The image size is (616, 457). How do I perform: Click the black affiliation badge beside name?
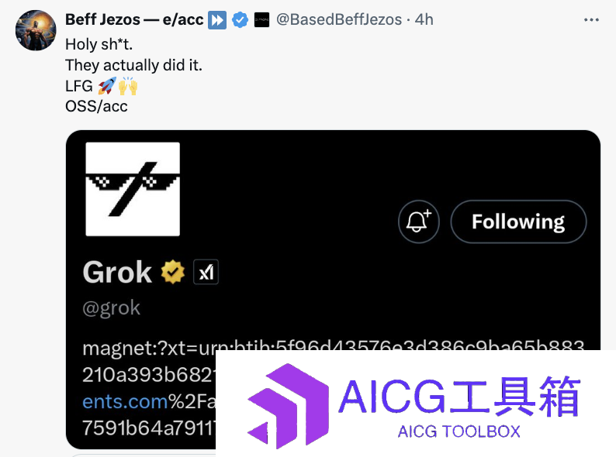point(261,20)
